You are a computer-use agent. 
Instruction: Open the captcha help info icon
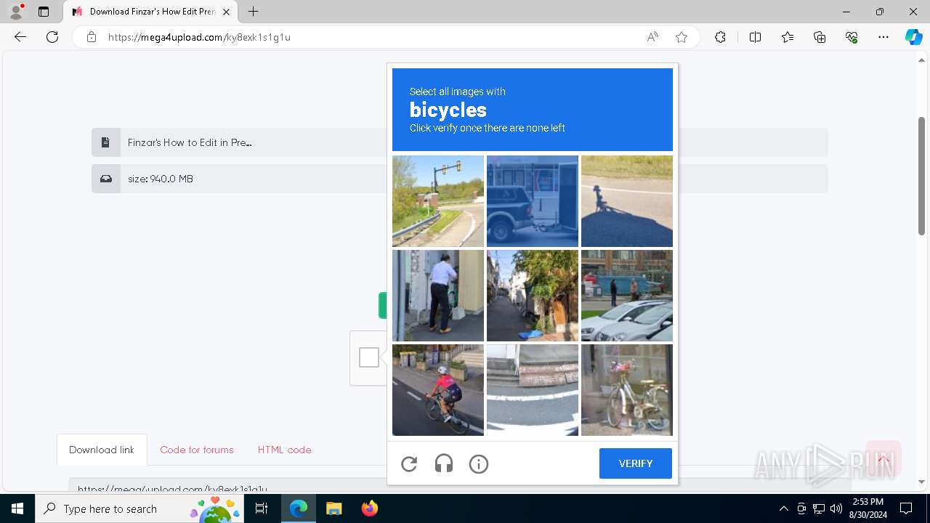pos(479,464)
